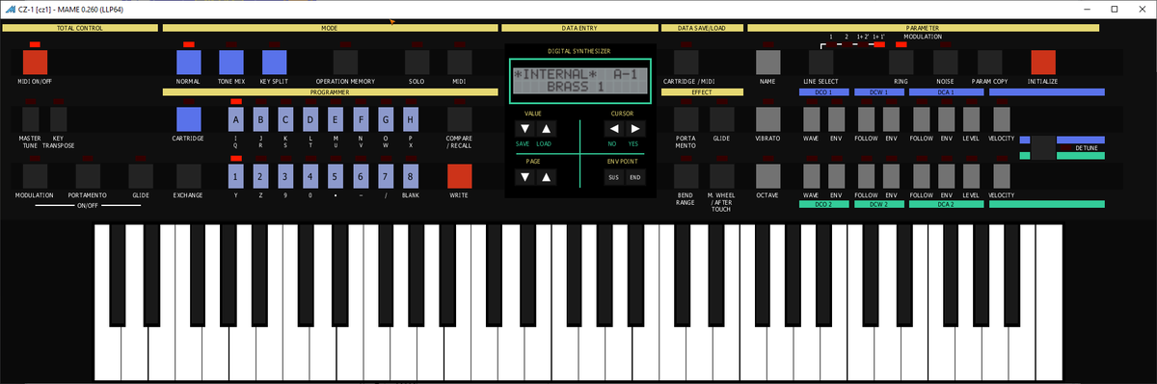
Task: Toggle Modulation on/off in Total Control
Action: coord(35,176)
